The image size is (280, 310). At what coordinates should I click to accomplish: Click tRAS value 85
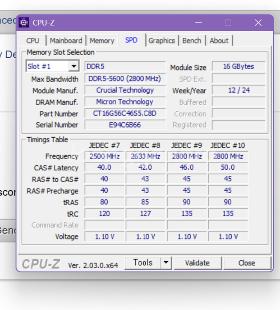point(145,202)
